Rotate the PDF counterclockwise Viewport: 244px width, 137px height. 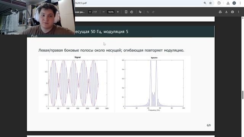[132, 12]
